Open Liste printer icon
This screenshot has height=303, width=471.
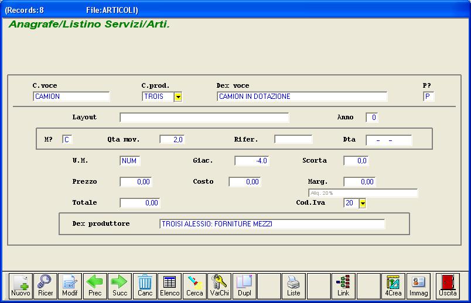coord(293,286)
